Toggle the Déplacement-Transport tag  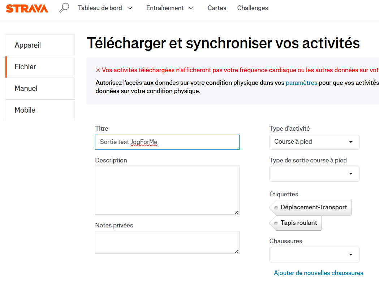(311, 208)
